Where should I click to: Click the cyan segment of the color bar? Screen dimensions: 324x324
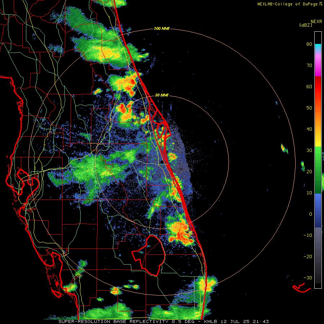(318, 47)
